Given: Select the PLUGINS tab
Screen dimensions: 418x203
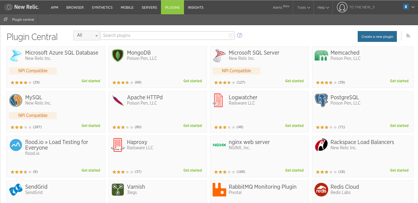Looking at the screenshot, I should tap(172, 7).
